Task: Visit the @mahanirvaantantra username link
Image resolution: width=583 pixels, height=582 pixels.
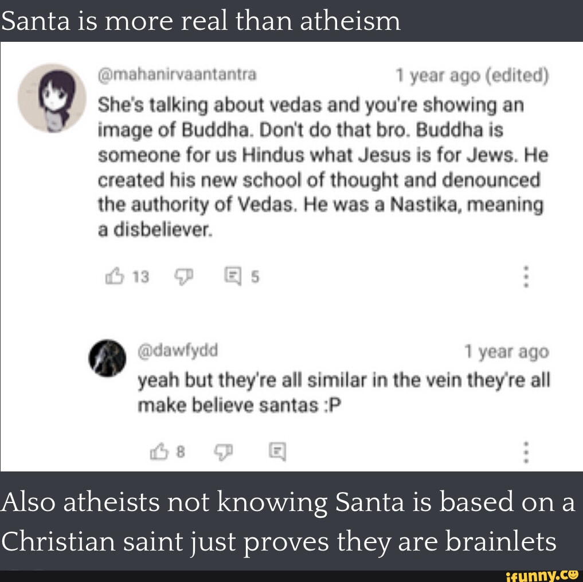Action: [x=177, y=74]
